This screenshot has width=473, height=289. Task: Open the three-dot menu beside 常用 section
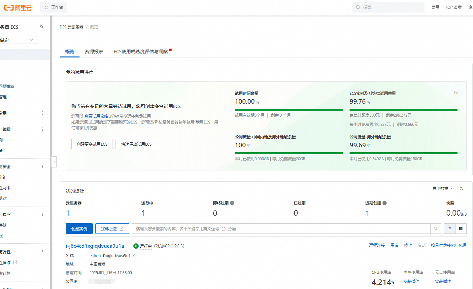coord(42,113)
